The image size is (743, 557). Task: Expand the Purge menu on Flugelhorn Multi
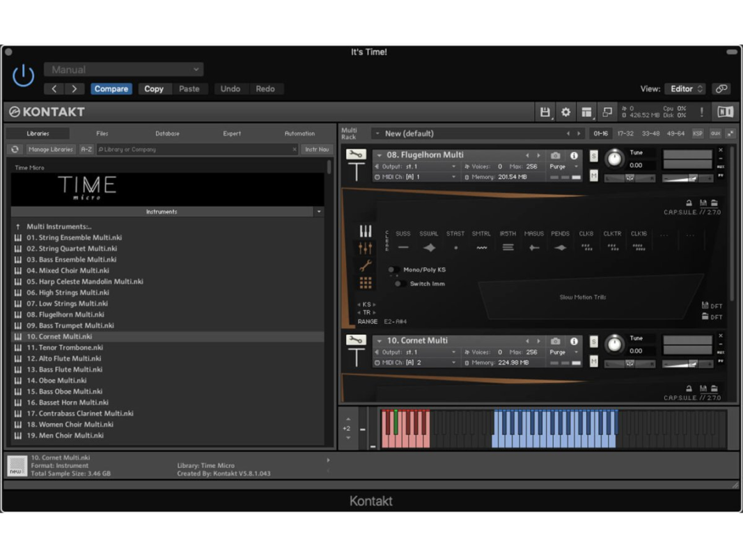pos(563,167)
